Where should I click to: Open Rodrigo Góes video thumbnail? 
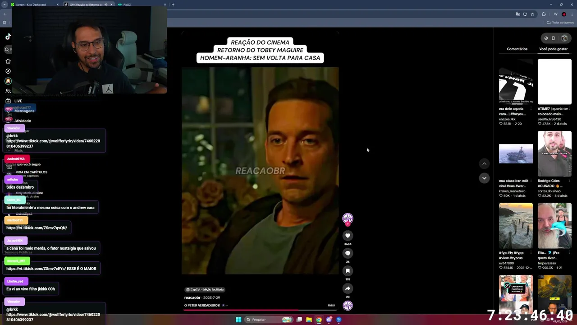point(554,154)
